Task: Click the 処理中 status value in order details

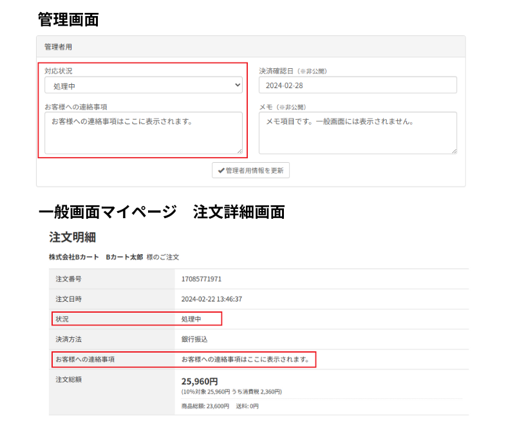Action: click(191, 319)
